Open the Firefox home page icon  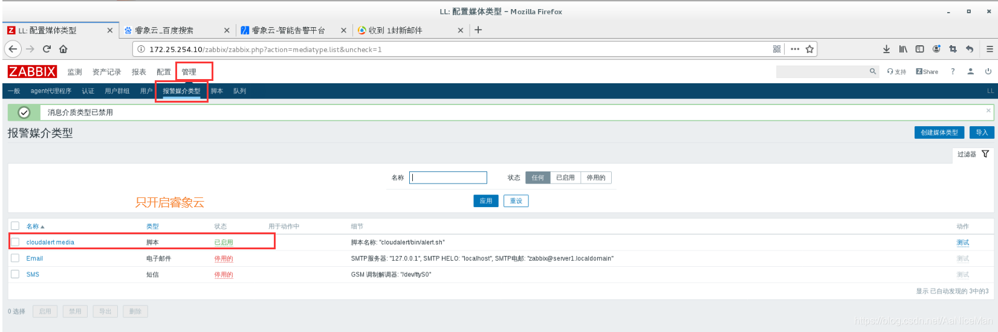[x=63, y=49]
